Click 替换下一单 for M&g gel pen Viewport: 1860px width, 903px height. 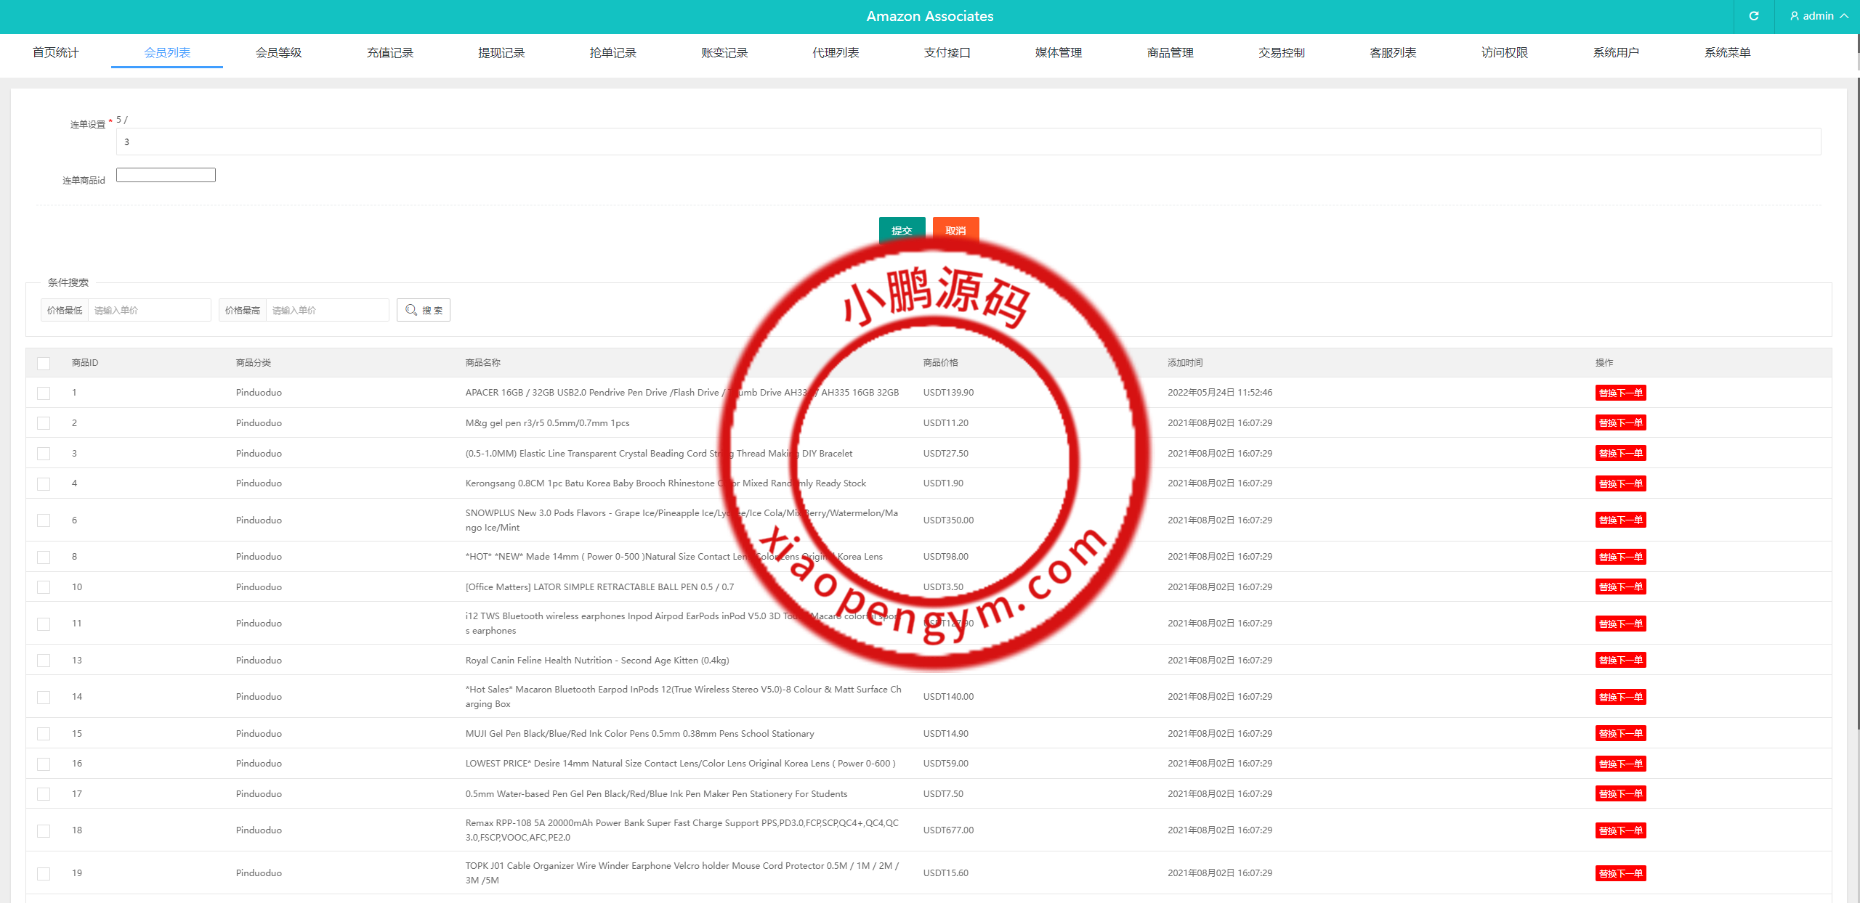(x=1620, y=422)
